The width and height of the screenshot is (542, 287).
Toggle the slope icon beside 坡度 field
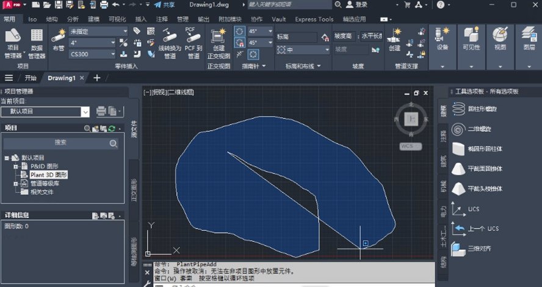pyautogui.click(x=376, y=50)
